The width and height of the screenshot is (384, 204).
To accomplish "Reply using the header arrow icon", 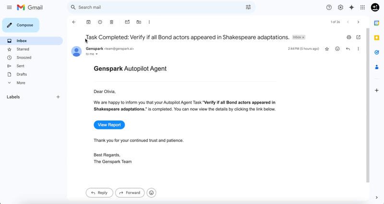I will coord(348,49).
